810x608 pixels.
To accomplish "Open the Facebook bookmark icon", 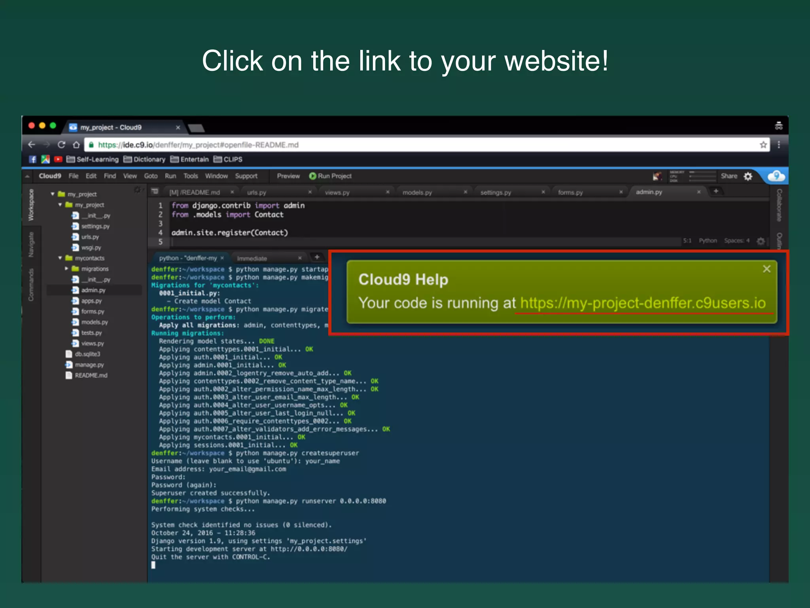I will point(33,159).
